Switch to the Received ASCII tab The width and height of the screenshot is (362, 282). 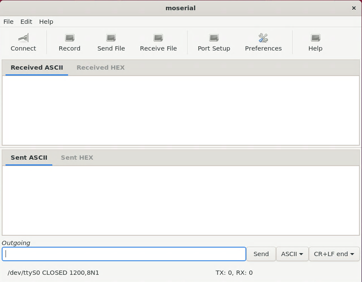point(37,68)
